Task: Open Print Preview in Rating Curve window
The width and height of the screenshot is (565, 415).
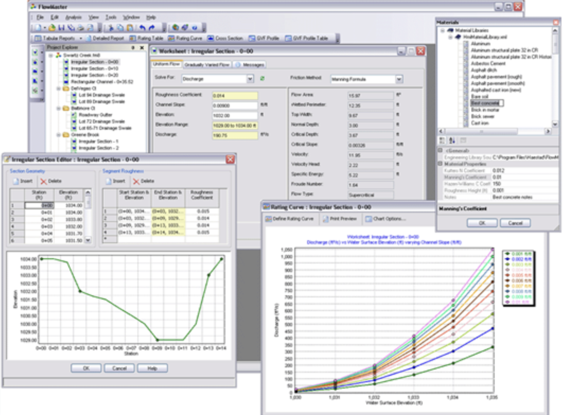Action: [339, 219]
